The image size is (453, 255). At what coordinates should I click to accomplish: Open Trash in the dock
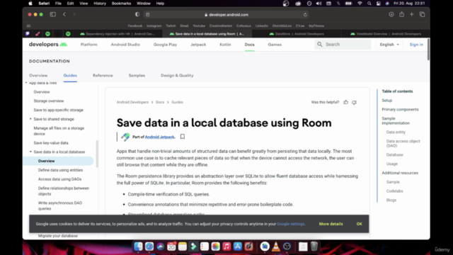[314, 246]
